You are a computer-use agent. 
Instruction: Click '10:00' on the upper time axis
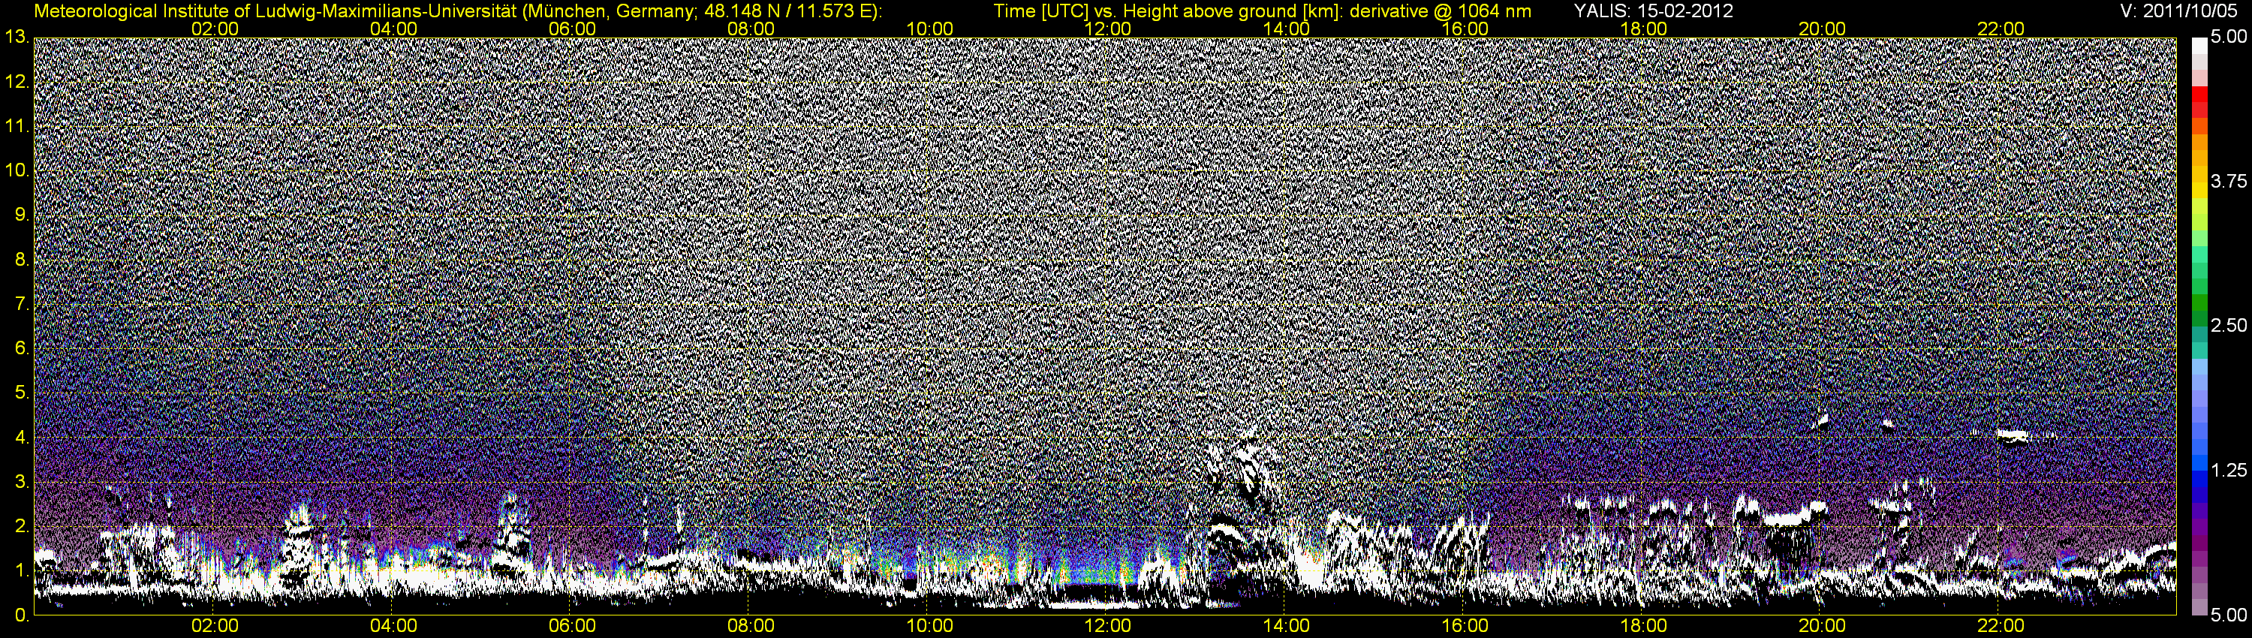[x=929, y=29]
